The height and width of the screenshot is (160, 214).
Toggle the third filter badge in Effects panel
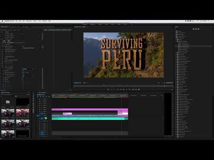click(x=198, y=29)
